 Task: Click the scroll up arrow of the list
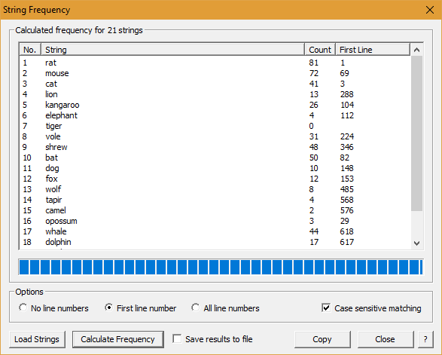(x=416, y=50)
